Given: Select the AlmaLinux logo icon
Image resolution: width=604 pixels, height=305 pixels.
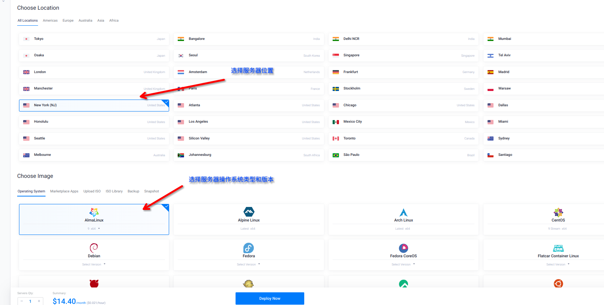Looking at the screenshot, I should (x=94, y=212).
